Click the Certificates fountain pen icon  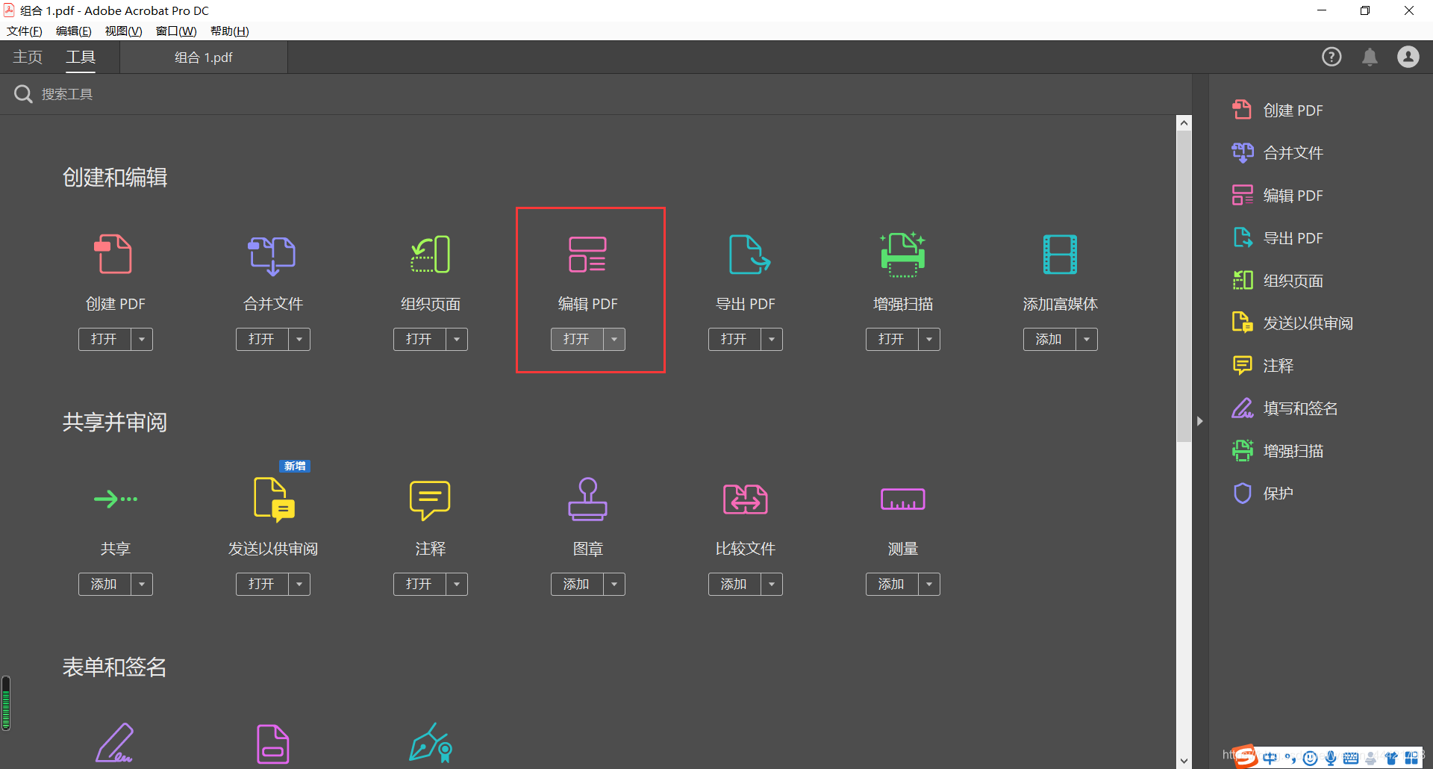(x=431, y=742)
